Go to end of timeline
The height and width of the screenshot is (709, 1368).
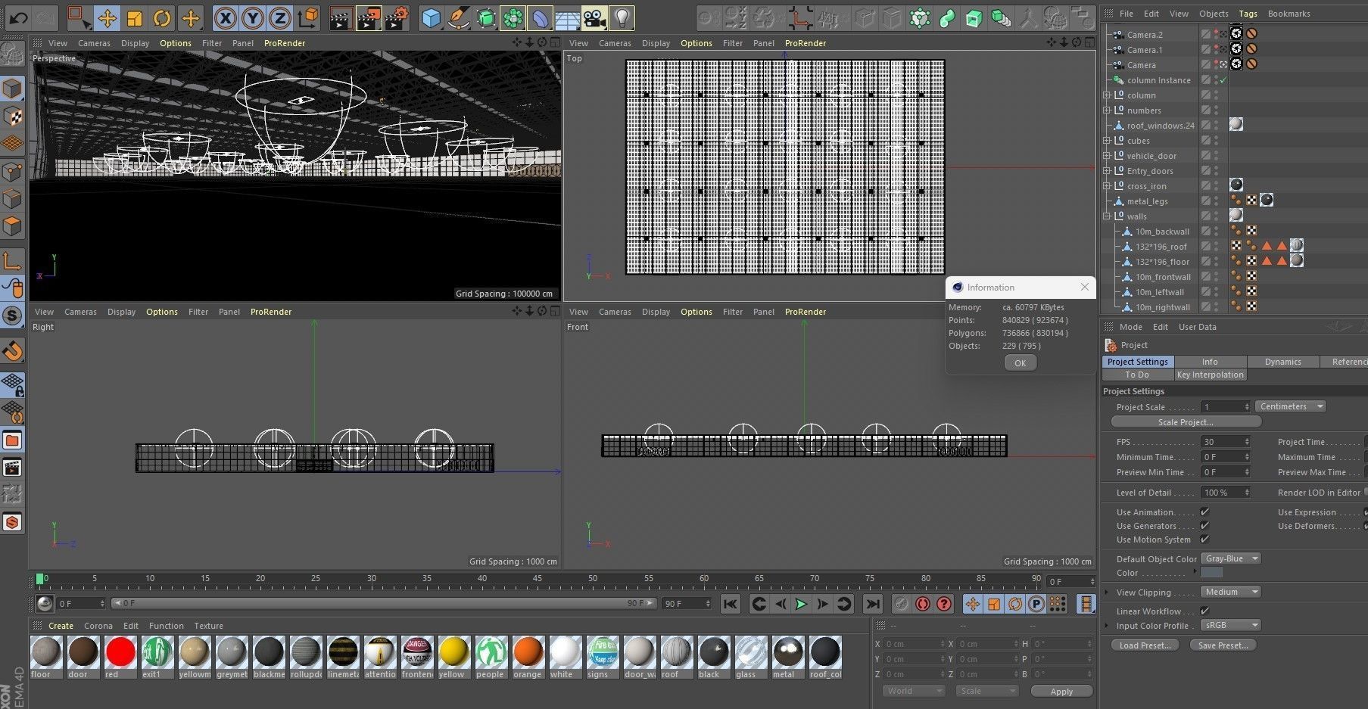873,604
